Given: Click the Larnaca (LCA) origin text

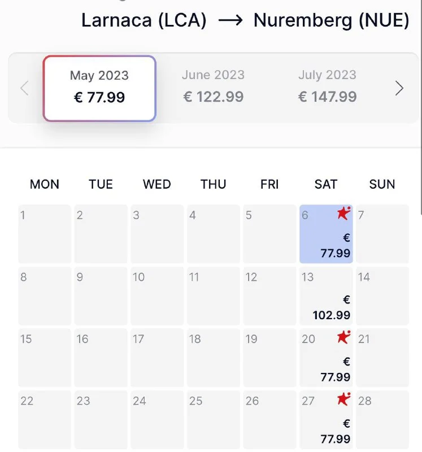Looking at the screenshot, I should [x=144, y=20].
